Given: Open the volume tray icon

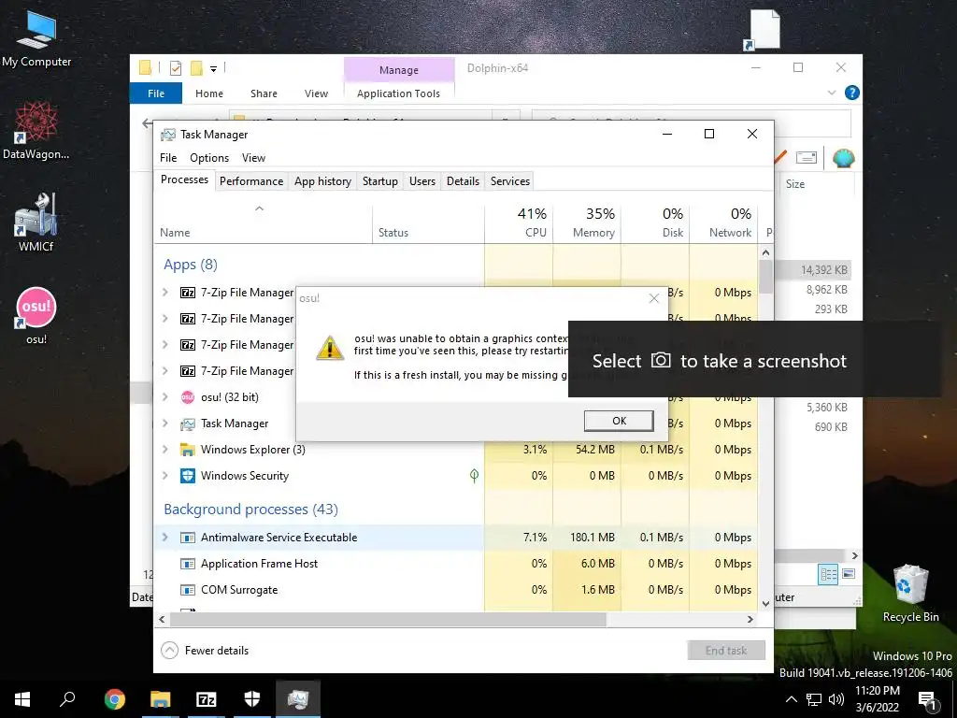Looking at the screenshot, I should [x=836, y=699].
